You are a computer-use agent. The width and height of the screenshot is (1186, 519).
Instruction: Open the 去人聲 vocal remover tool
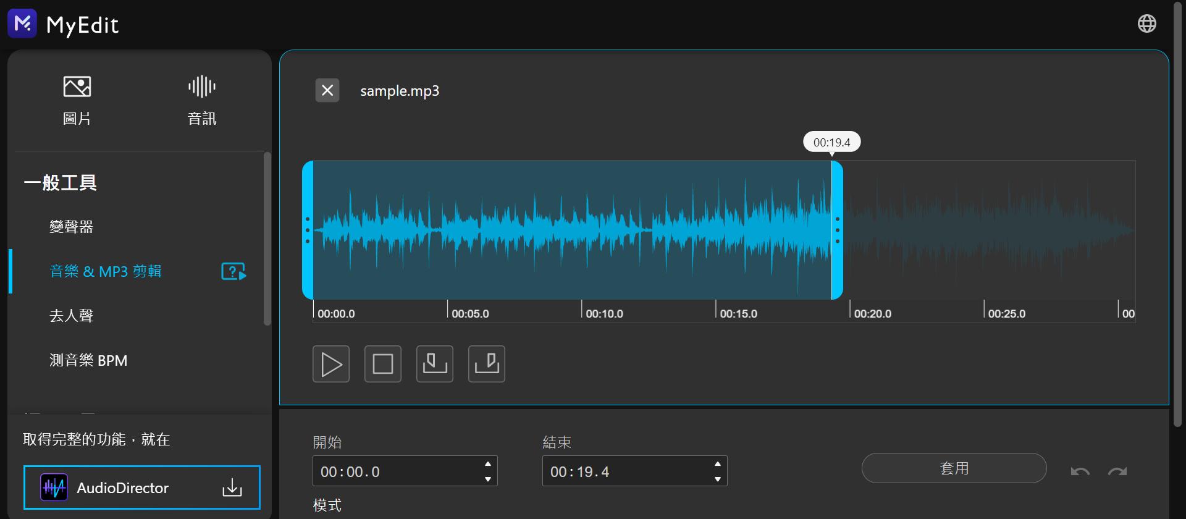72,316
